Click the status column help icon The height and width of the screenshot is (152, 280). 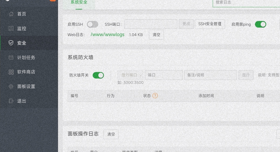click(x=155, y=96)
